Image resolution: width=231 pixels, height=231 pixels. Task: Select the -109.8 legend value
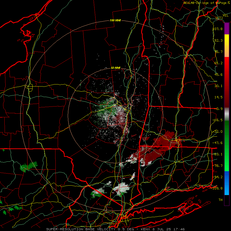(x=217, y=188)
